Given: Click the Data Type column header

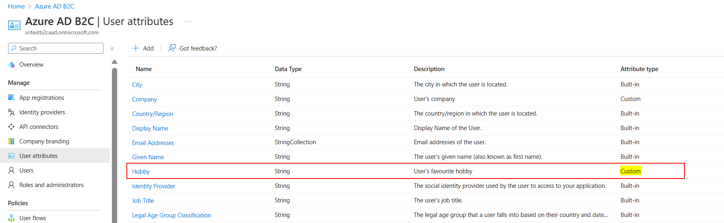Looking at the screenshot, I should pyautogui.click(x=288, y=69).
